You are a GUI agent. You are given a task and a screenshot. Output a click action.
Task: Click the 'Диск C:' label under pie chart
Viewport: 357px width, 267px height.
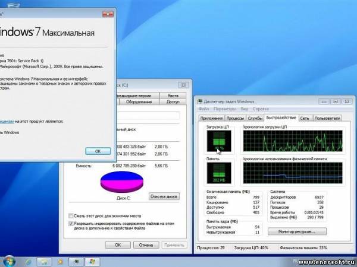pos(123,198)
